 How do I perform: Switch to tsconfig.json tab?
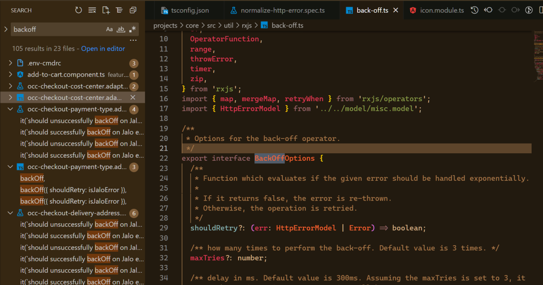tap(185, 10)
